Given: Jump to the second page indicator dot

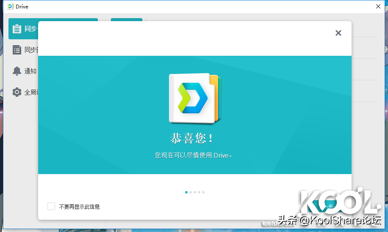Looking at the screenshot, I should point(191,192).
